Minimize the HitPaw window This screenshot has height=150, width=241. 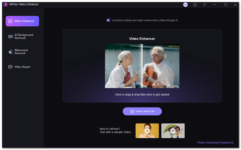pyautogui.click(x=214, y=5)
